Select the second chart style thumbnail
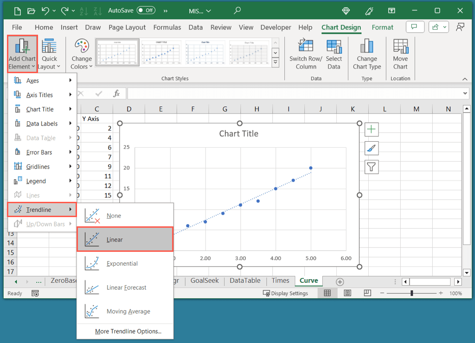The image size is (475, 343). tap(161, 52)
